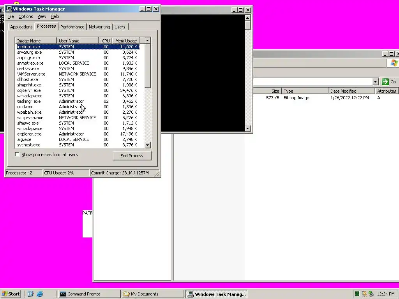
Task: Click the Command Prompt window scroll-down arrow
Action: (247, 128)
